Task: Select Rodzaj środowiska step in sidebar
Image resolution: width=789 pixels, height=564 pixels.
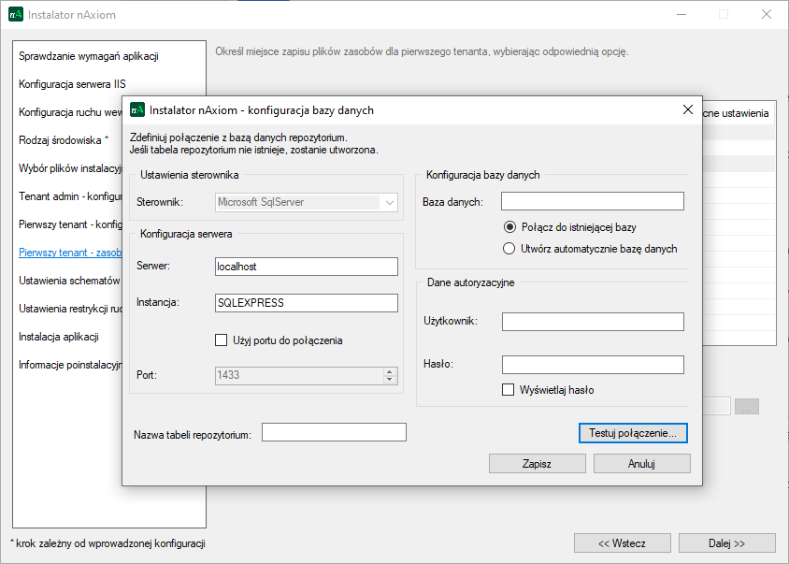Action: [x=64, y=140]
